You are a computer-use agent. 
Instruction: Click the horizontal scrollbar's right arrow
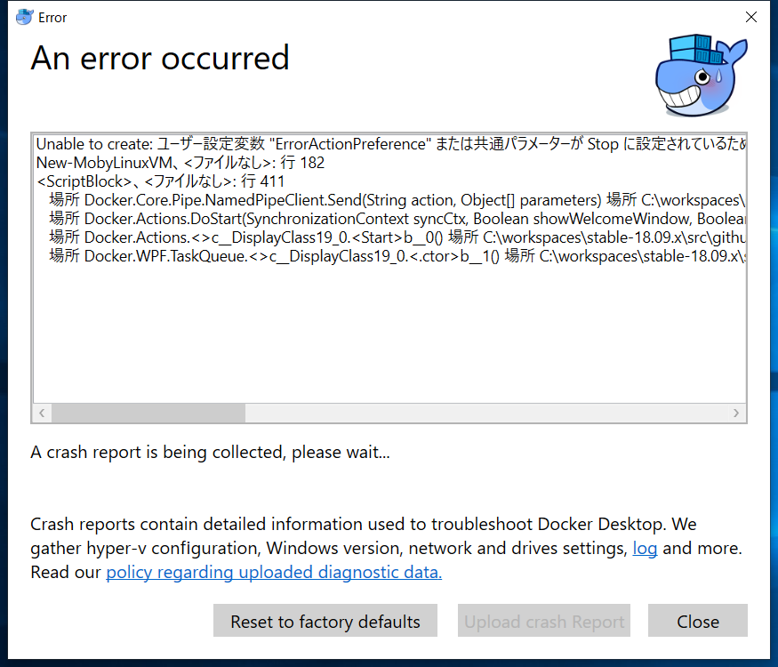click(736, 414)
